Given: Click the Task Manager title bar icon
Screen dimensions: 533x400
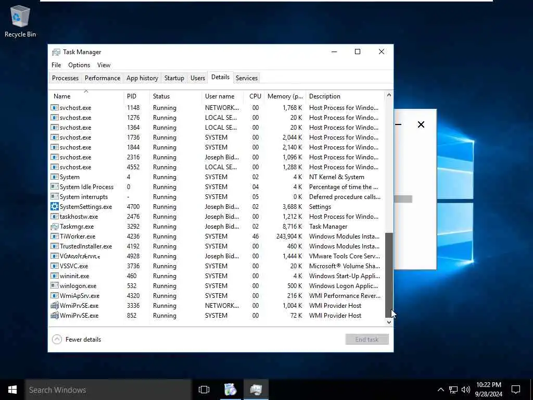Looking at the screenshot, I should click(x=56, y=52).
